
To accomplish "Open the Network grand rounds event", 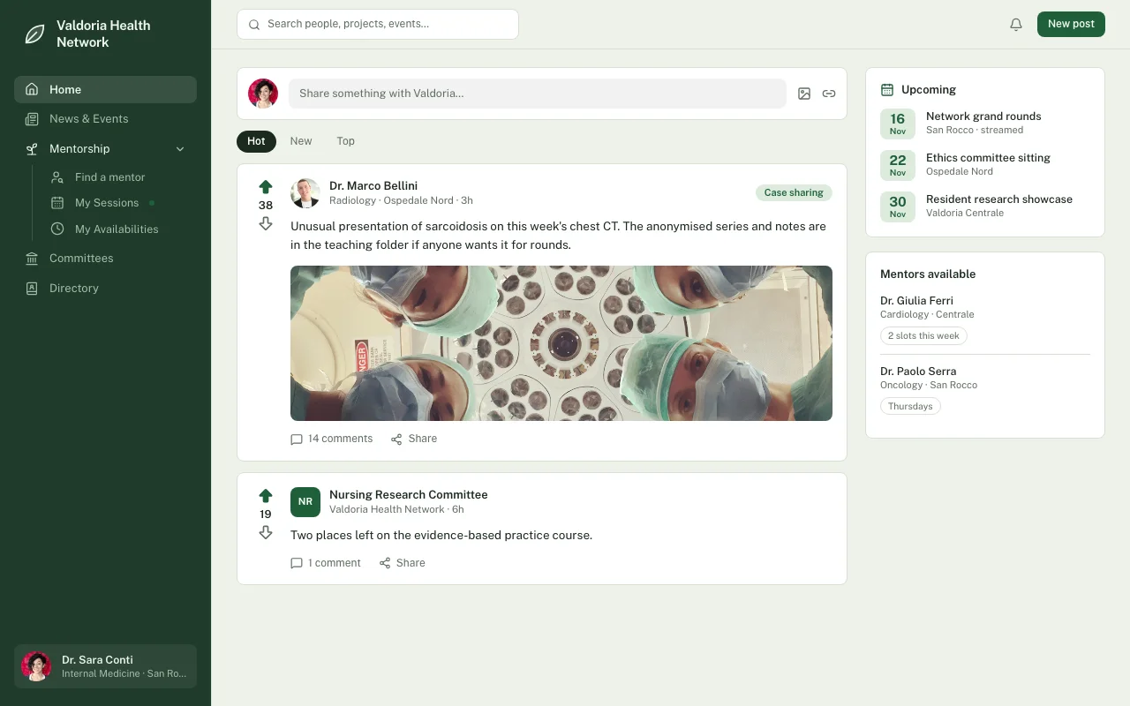I will (985, 124).
